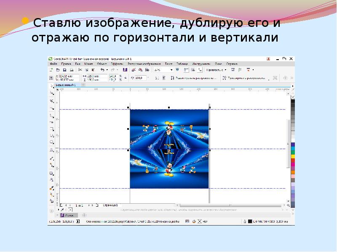This screenshot has width=337, height=252.
Task: Select the Eyedropper tool in toolbox
Action: tap(52, 187)
